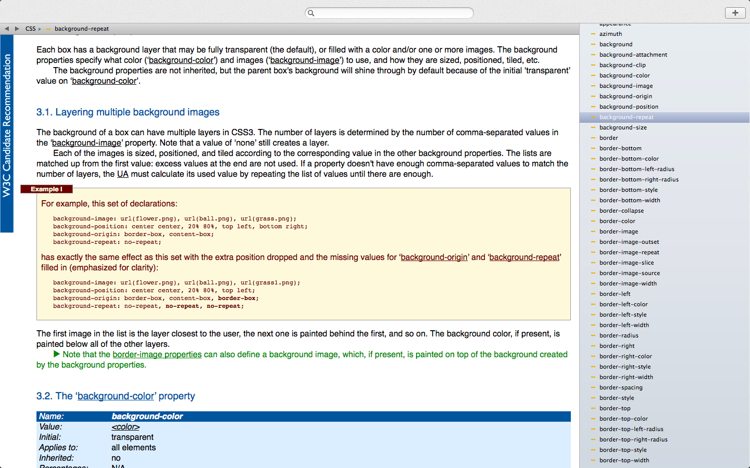Click '3.1. Layering multiple background images' heading
The width and height of the screenshot is (750, 468).
tap(128, 112)
